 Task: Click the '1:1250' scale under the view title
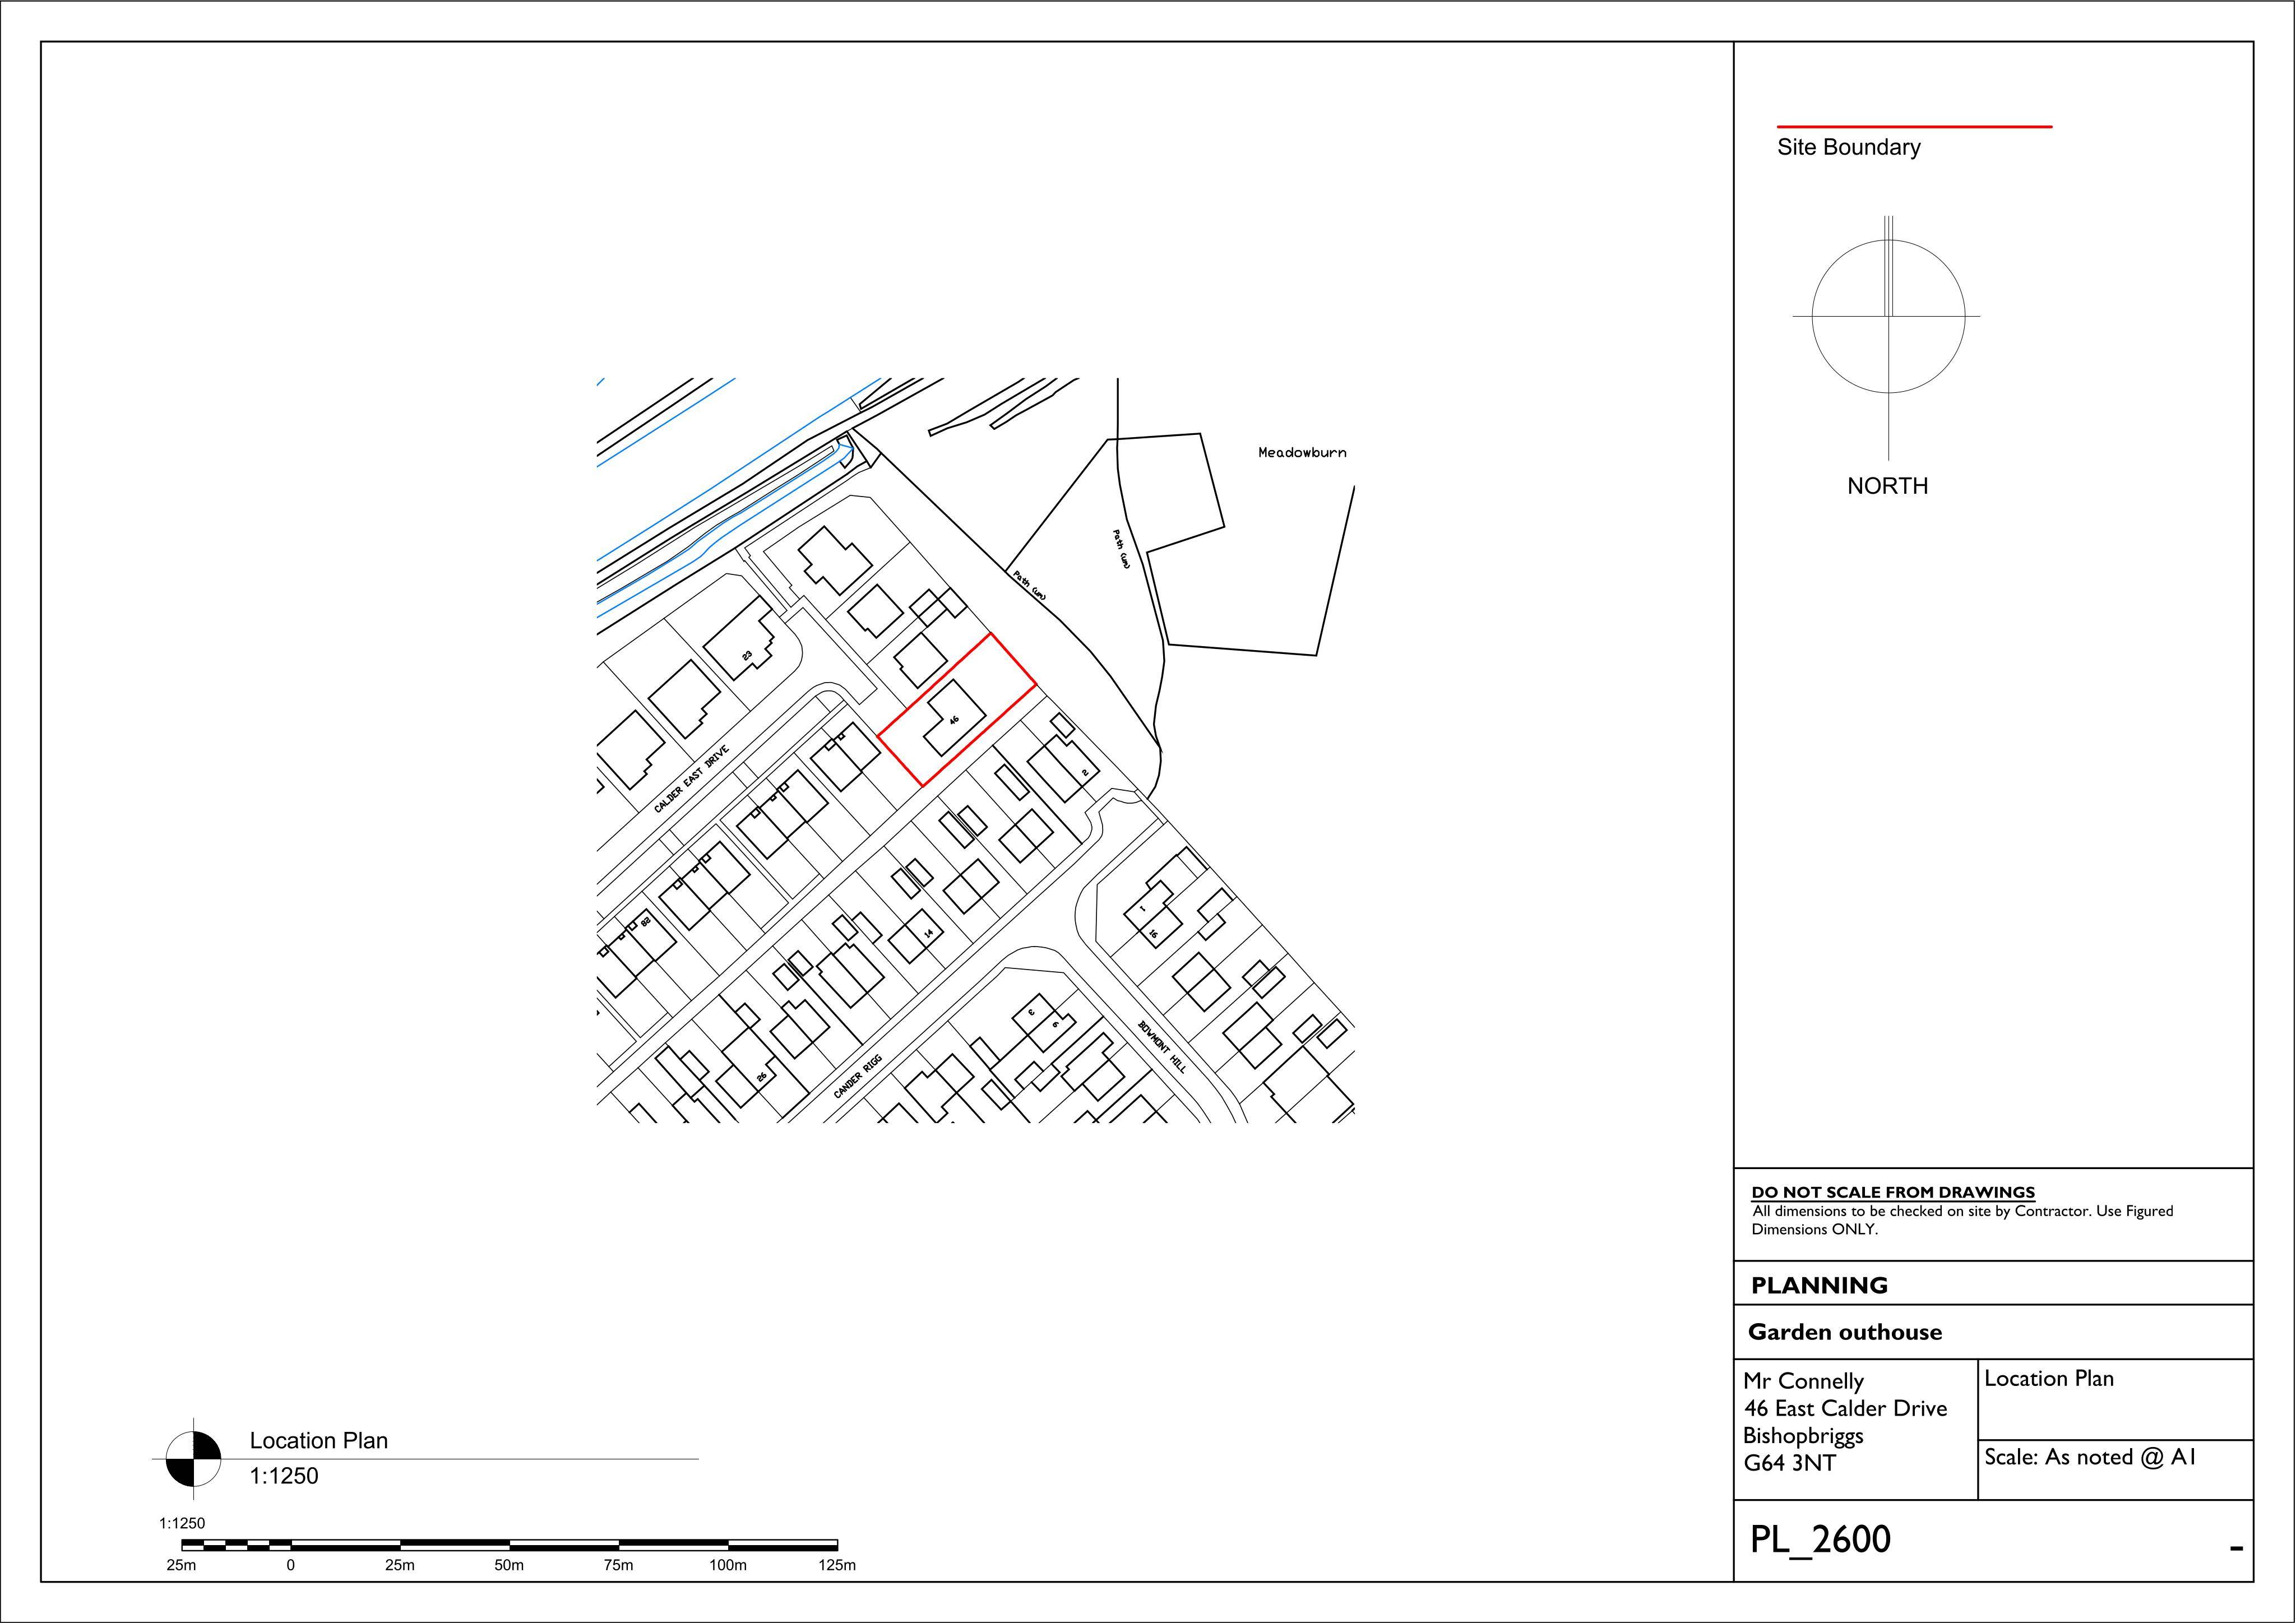(283, 1476)
